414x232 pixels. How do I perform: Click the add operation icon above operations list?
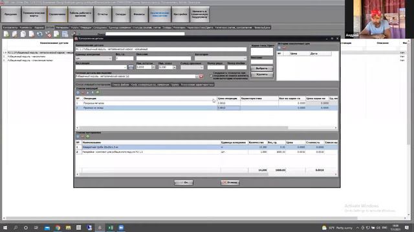coord(78,93)
